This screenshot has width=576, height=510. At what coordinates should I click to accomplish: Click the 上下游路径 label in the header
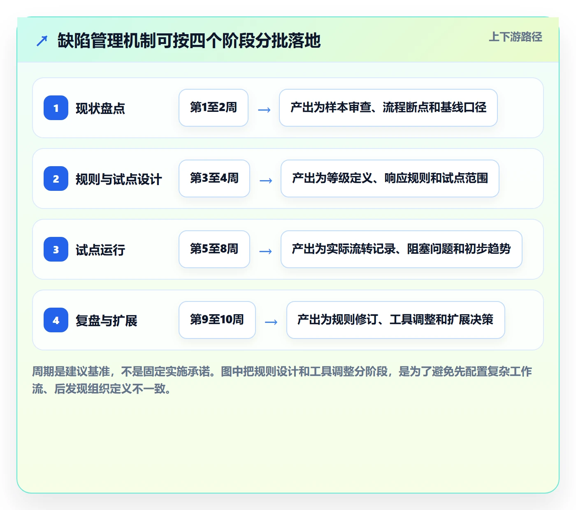(516, 37)
